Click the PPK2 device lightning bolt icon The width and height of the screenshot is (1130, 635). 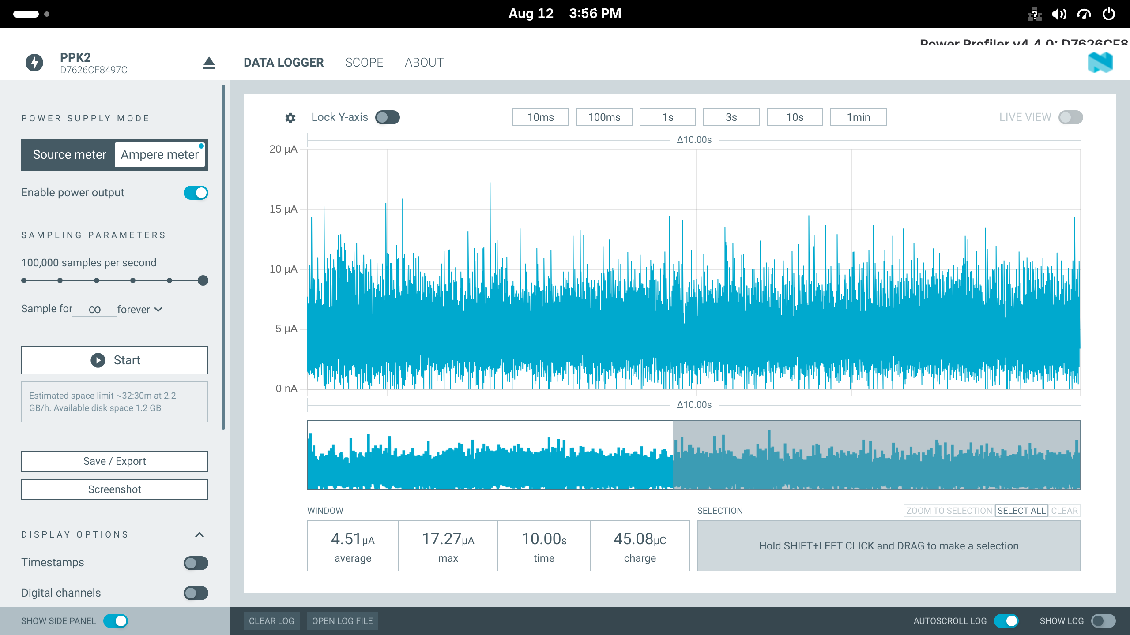pyautogui.click(x=34, y=63)
